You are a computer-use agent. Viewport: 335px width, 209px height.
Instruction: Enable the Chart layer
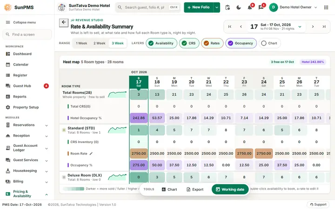pyautogui.click(x=269, y=43)
